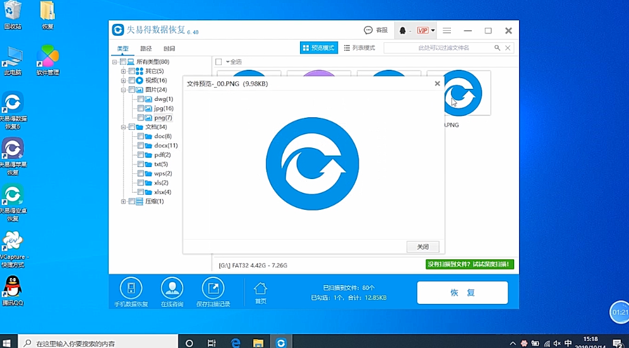Open VCapture shortcut on desktop

(x=13, y=248)
